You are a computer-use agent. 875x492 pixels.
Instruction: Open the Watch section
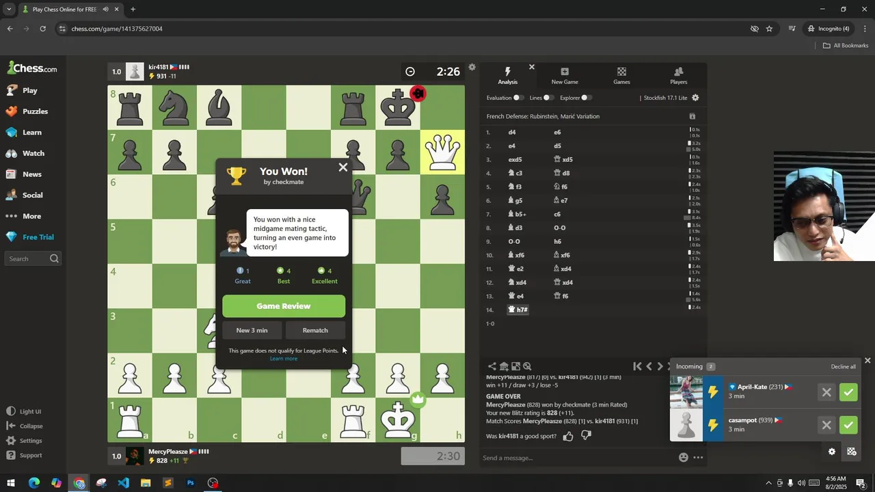(x=33, y=154)
